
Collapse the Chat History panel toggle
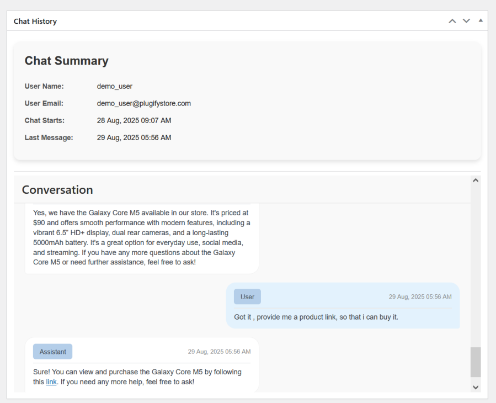(x=481, y=20)
